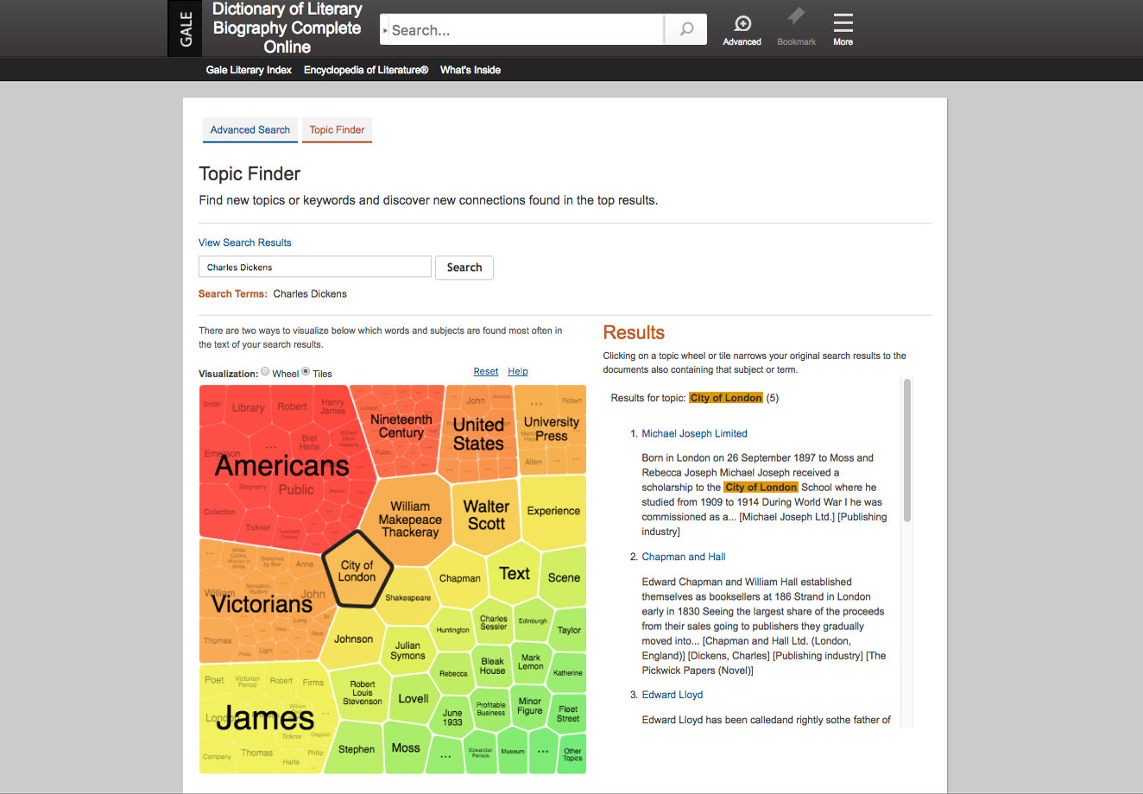This screenshot has height=794, width=1143.
Task: Select the Johnson tile
Action: tap(354, 640)
